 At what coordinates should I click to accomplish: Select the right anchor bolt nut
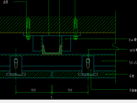tap(75, 37)
